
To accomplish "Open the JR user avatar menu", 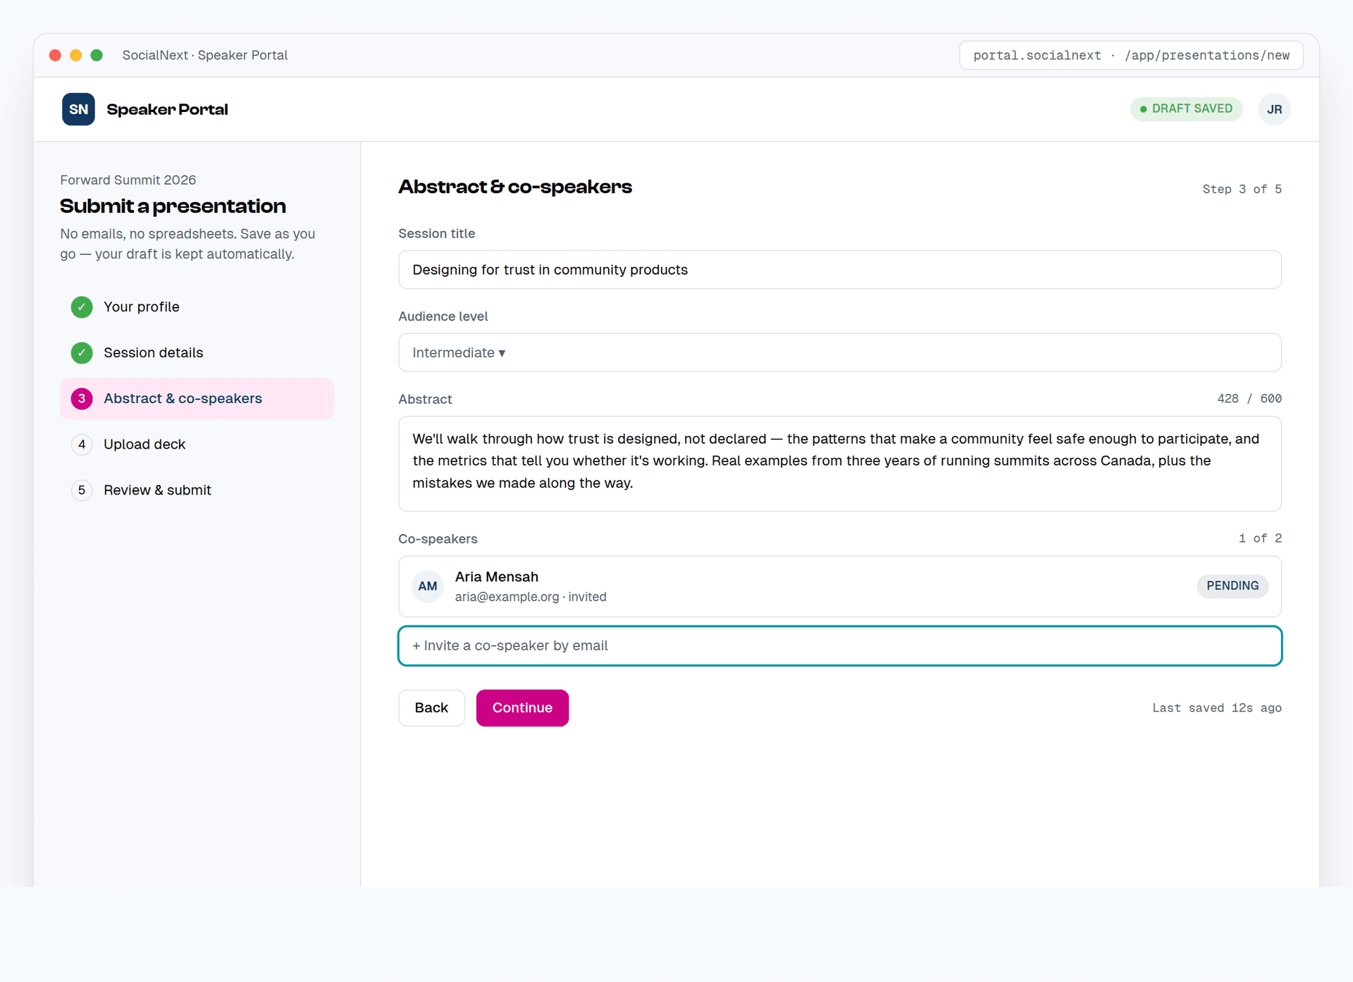I will coord(1274,109).
